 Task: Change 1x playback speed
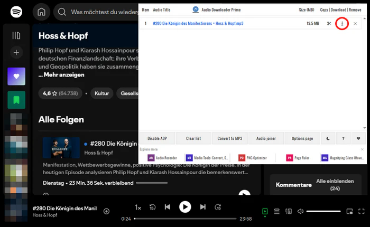pos(138,207)
